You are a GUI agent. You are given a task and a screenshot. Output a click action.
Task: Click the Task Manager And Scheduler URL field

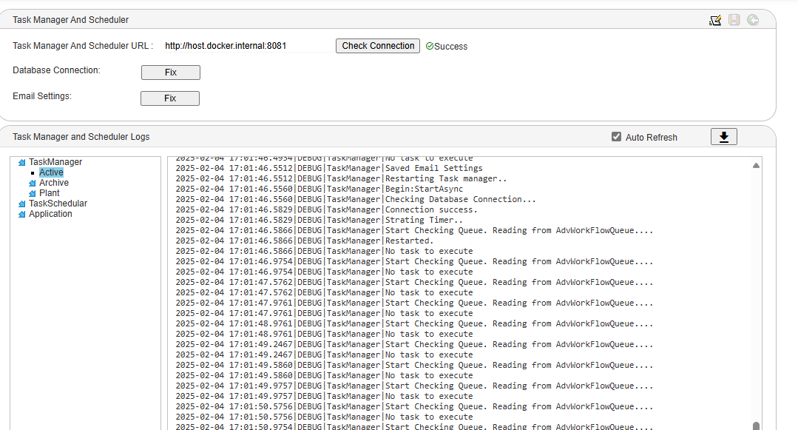pos(247,46)
